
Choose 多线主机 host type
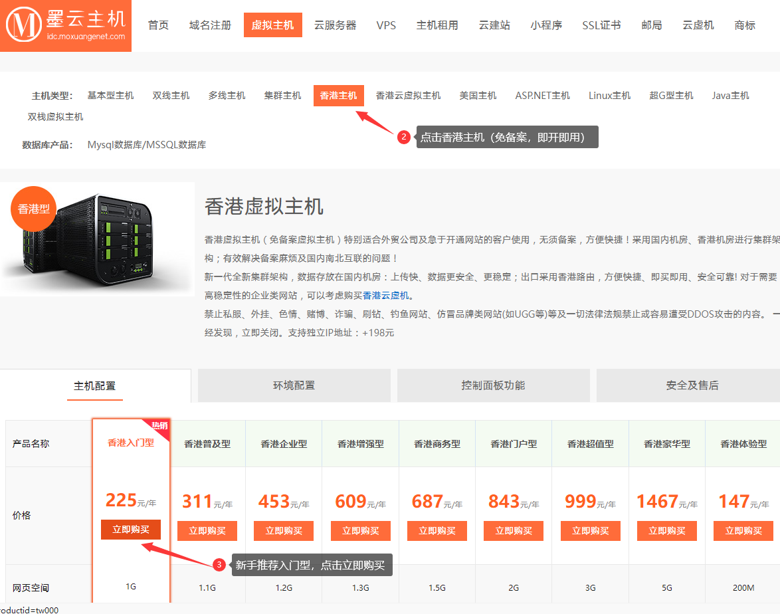[x=227, y=96]
